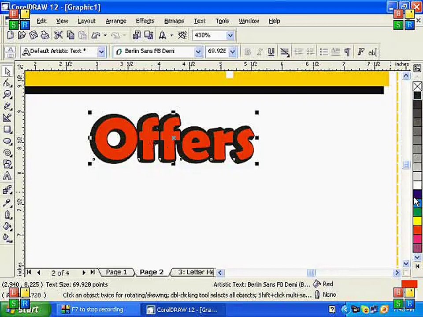Go to the previous page
423x317 pixels.
pos(39,273)
